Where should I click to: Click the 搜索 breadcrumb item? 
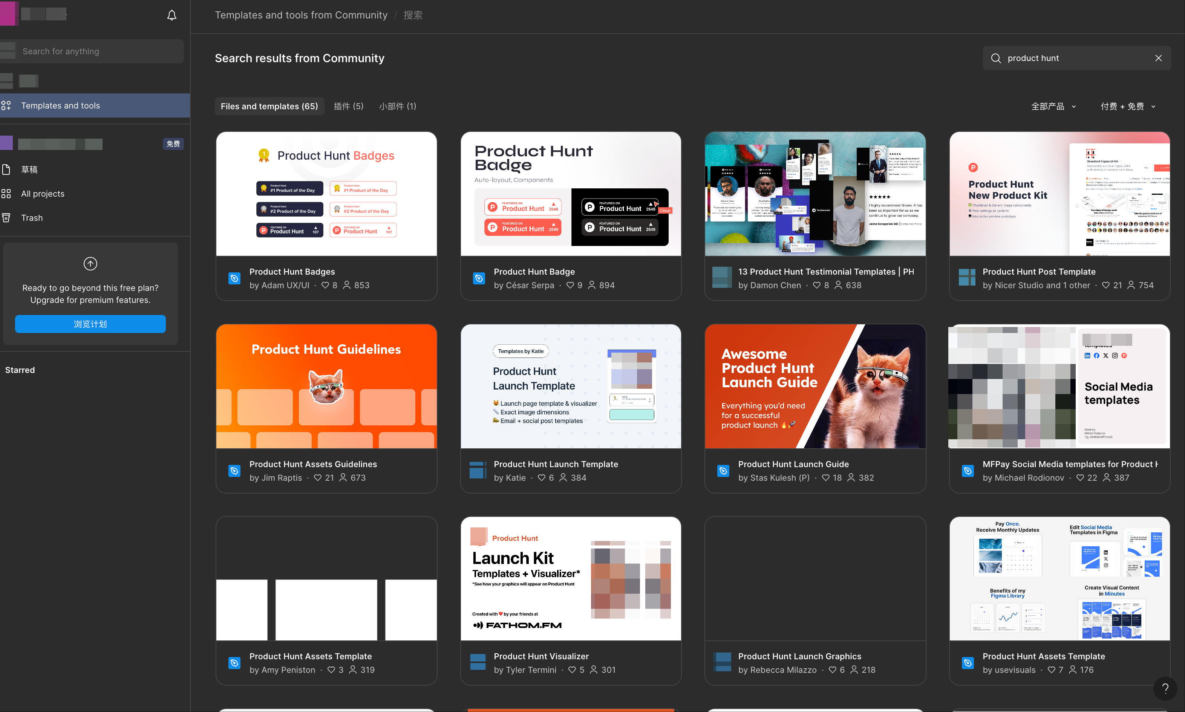[413, 15]
